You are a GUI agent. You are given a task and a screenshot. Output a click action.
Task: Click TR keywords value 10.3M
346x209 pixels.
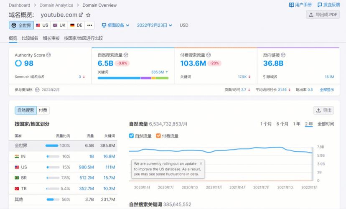point(109,189)
